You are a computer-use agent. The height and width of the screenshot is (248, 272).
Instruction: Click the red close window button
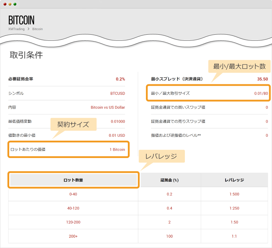point(5,4)
